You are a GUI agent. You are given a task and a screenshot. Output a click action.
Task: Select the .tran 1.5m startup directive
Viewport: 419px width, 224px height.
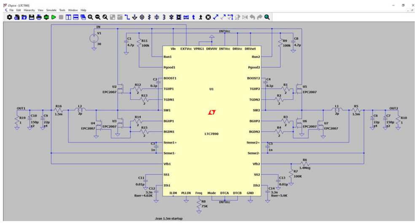pos(169,219)
